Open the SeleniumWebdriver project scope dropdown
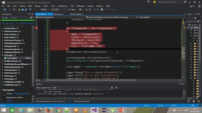 (x=60, y=17)
